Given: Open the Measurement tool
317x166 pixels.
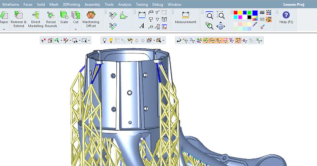Looking at the screenshot, I should pos(185,17).
